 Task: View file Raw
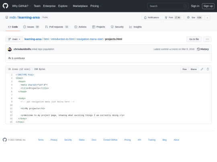[x=184, y=69]
